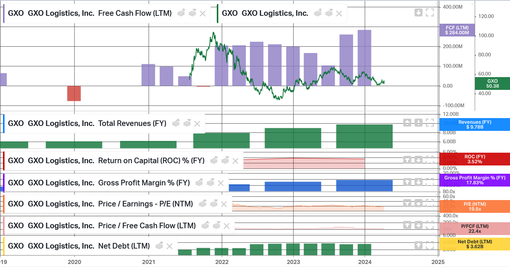Image resolution: width=510 pixels, height=267 pixels.
Task: Remove the Total Revenues (FY) series
Action: pyautogui.click(x=197, y=123)
